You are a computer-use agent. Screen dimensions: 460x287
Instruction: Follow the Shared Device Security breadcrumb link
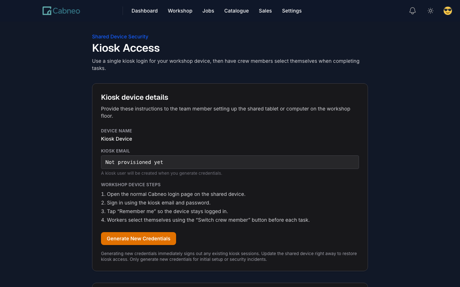(x=120, y=36)
